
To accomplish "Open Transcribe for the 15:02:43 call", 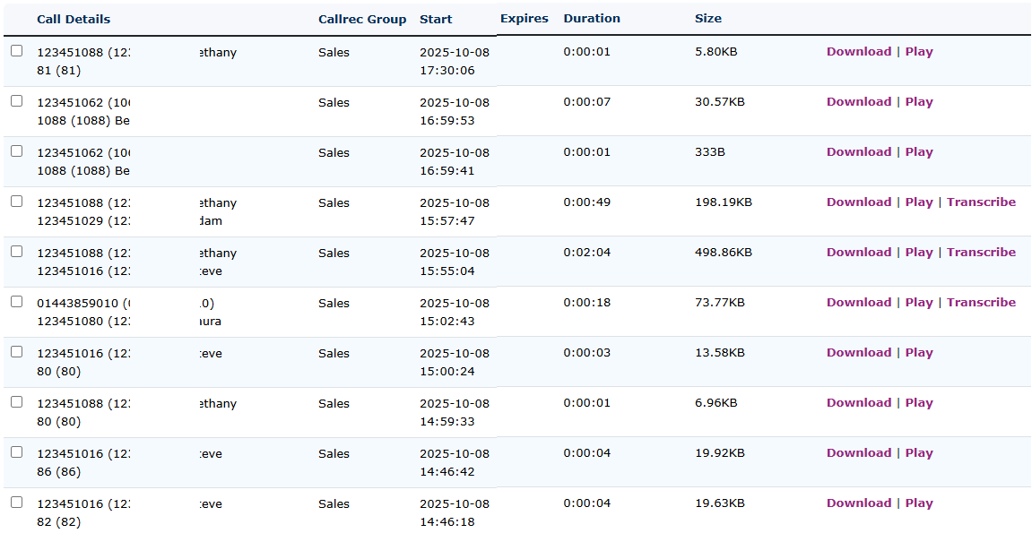I will [981, 303].
